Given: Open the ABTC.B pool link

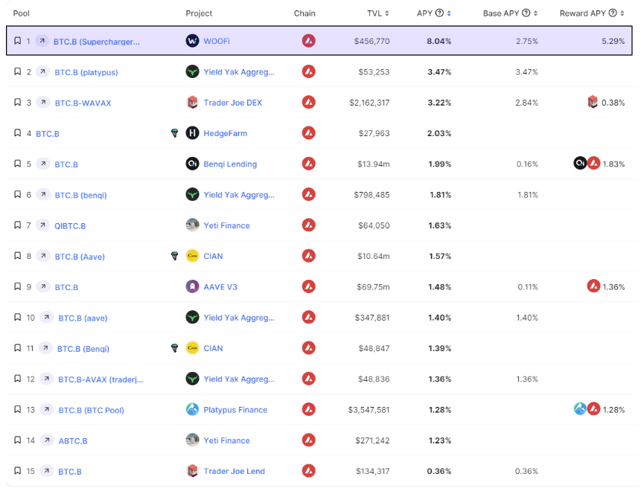Looking at the screenshot, I should [73, 440].
